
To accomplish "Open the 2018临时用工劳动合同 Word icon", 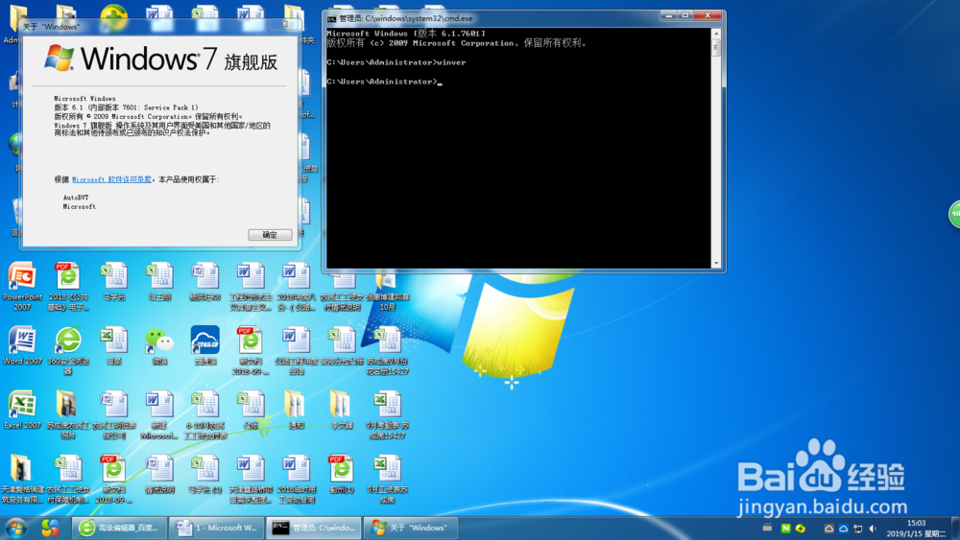I will pos(296,479).
